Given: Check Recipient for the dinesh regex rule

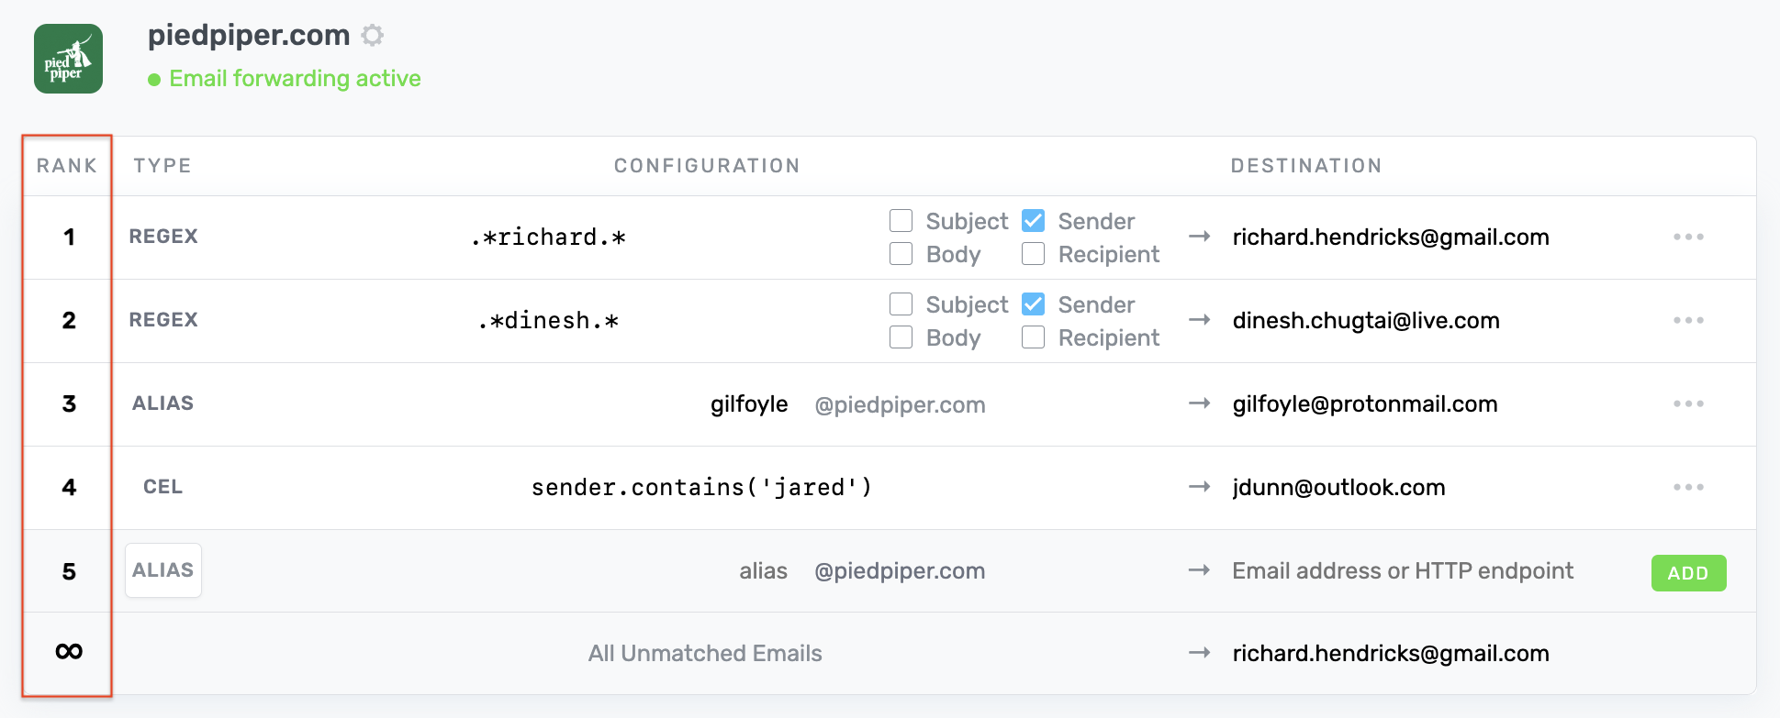Looking at the screenshot, I should coord(1034,337).
